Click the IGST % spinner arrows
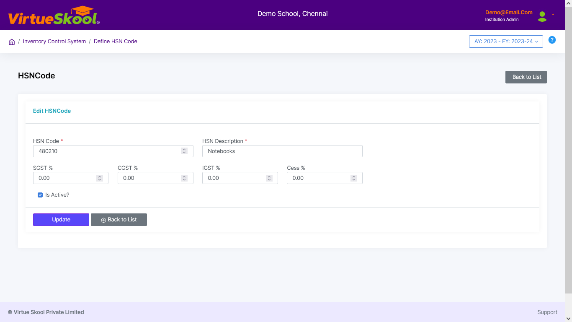This screenshot has width=572, height=322. point(269,178)
